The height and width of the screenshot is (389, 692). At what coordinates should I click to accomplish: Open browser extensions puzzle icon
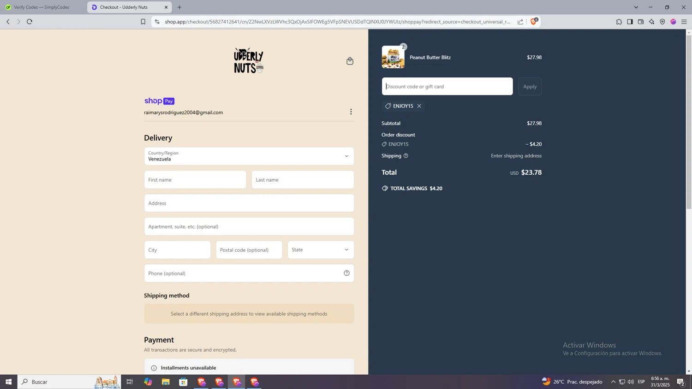tap(619, 22)
